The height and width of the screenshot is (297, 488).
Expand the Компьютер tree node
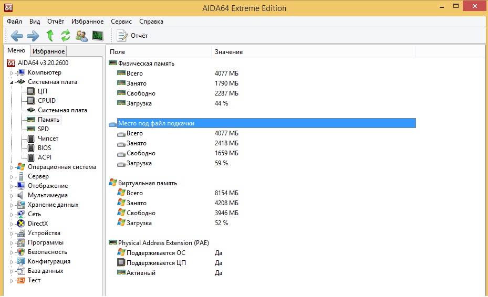click(12, 73)
